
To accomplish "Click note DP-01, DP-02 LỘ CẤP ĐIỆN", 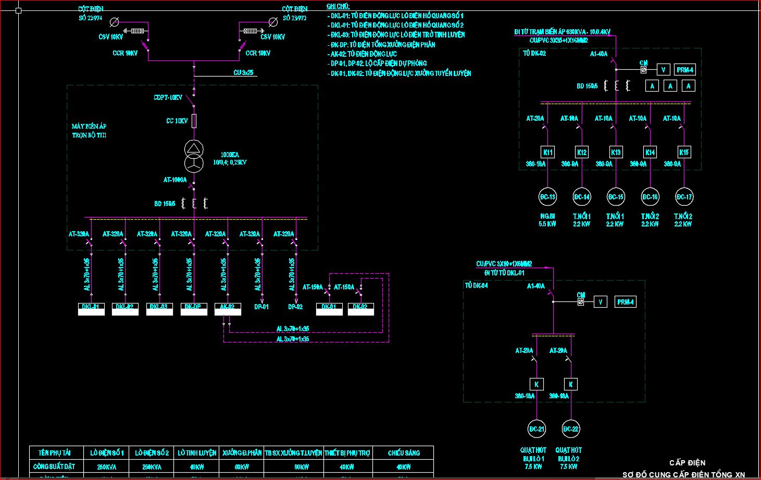I will click(378, 64).
